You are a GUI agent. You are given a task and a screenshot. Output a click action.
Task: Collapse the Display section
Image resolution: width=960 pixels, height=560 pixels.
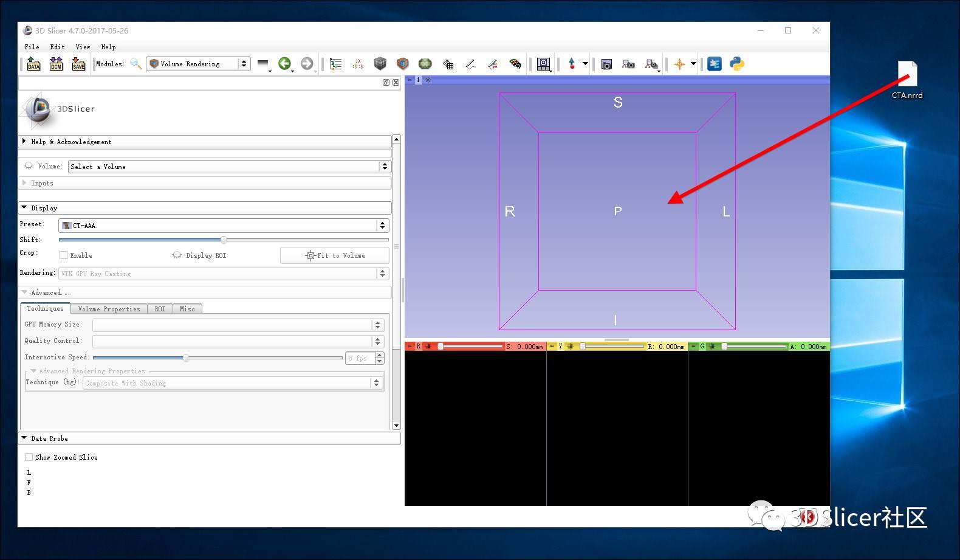(205, 208)
